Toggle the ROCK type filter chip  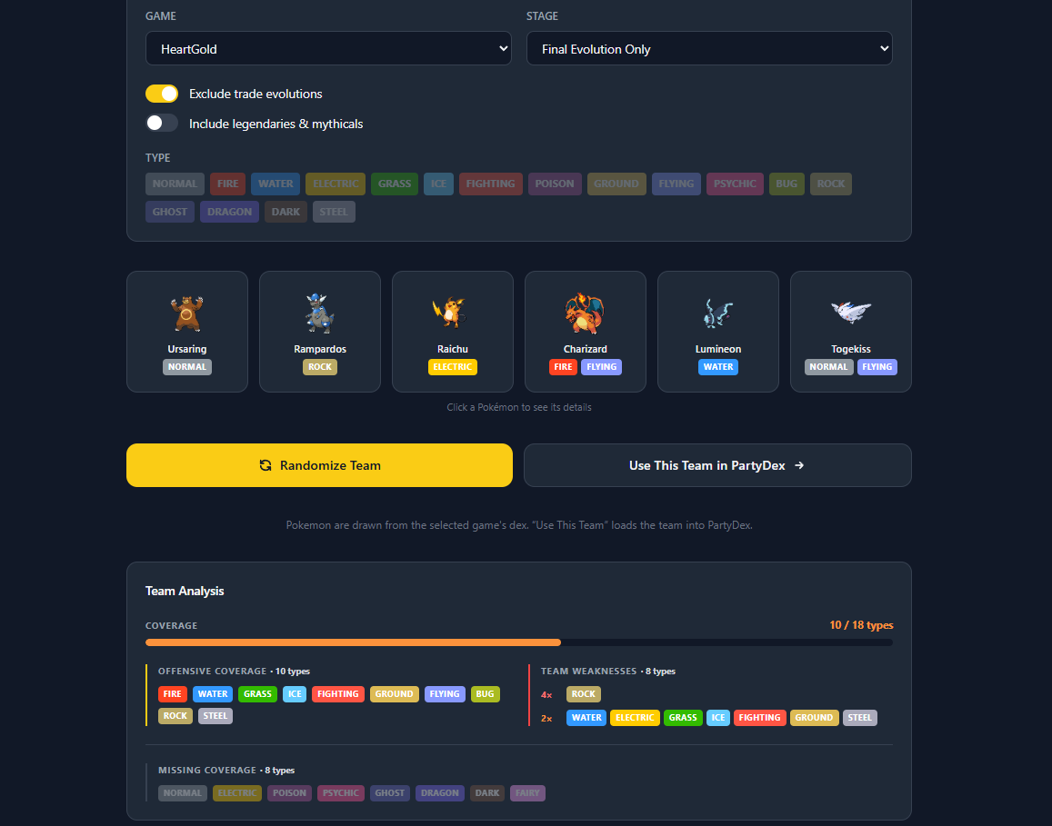[830, 184]
